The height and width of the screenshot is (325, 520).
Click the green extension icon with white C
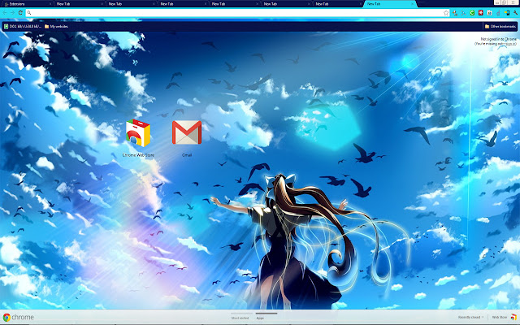pos(472,13)
